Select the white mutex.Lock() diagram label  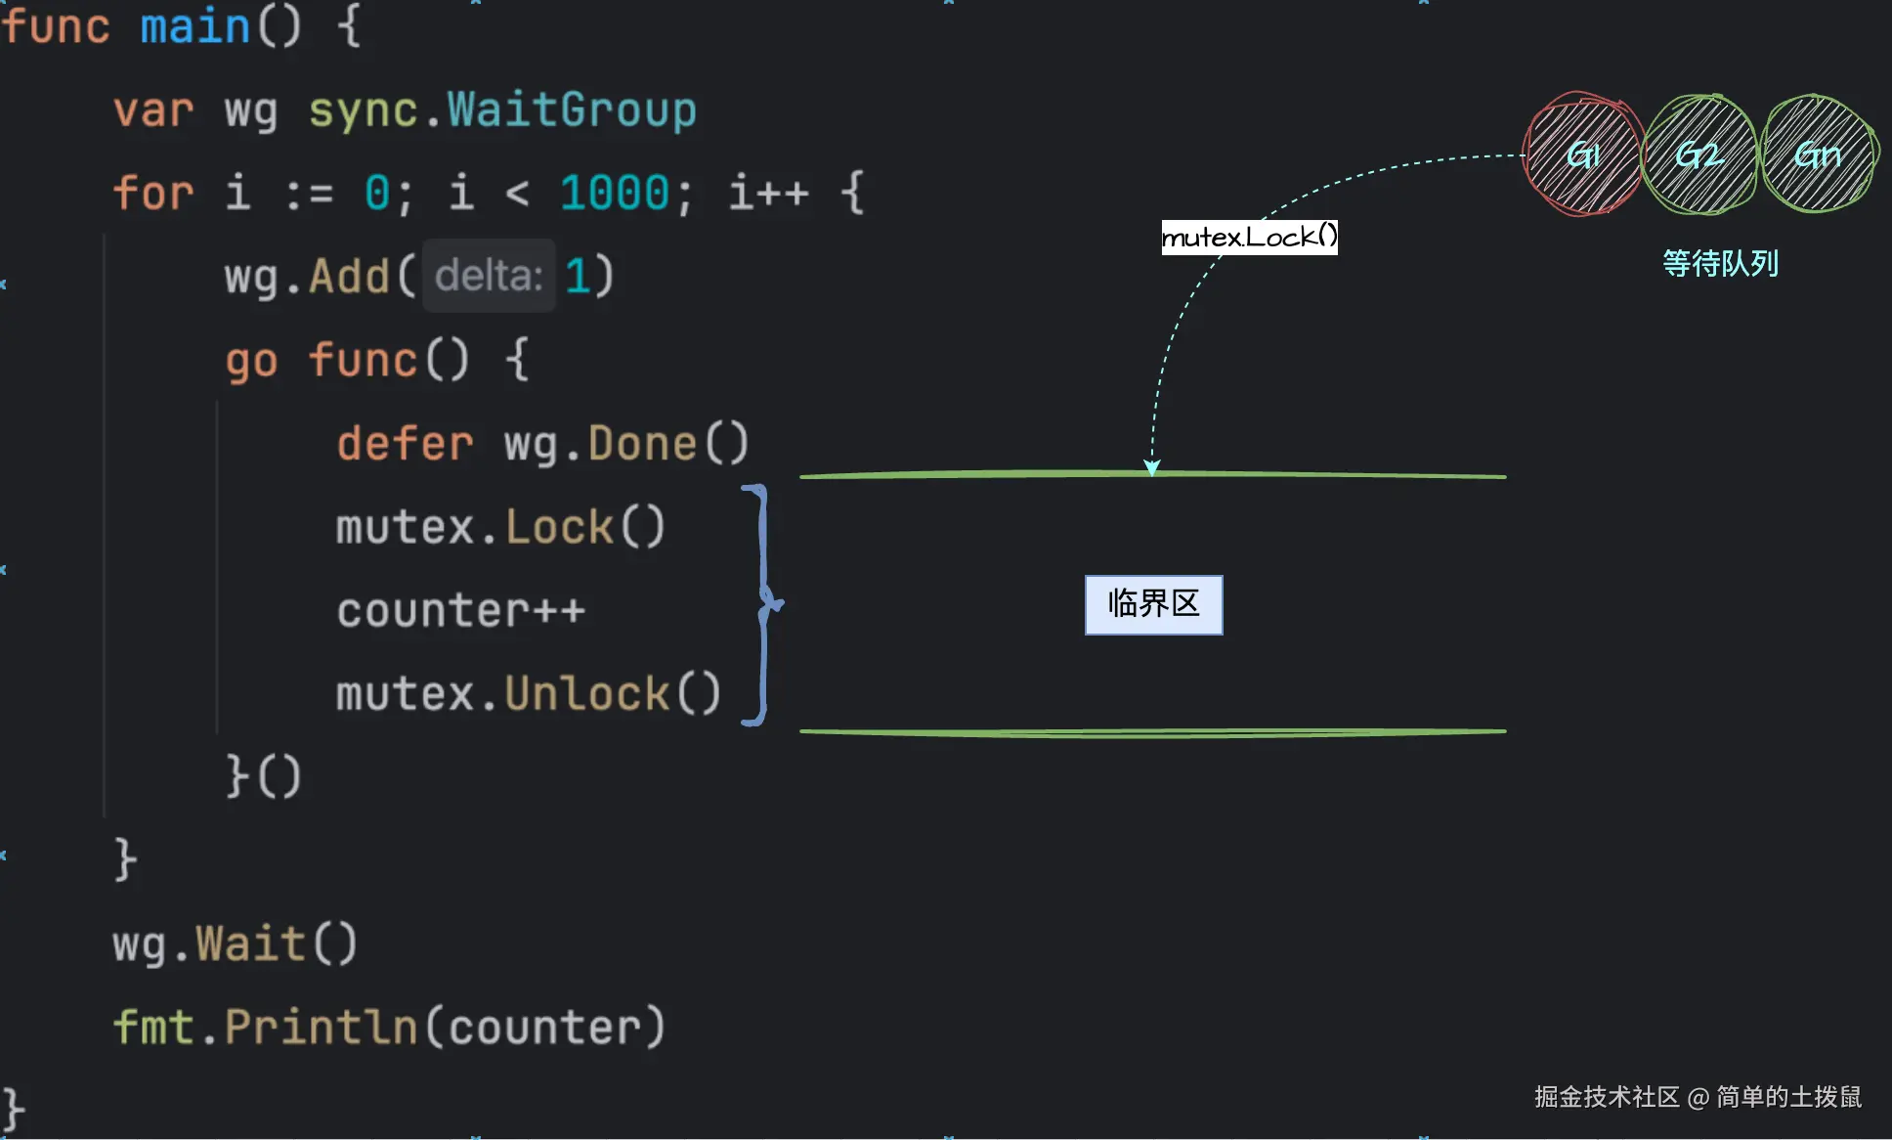pos(1249,237)
